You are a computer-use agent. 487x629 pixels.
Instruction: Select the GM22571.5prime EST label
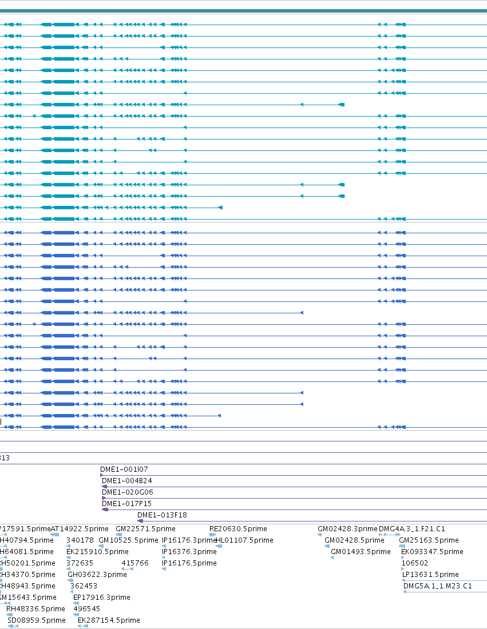[x=146, y=529]
